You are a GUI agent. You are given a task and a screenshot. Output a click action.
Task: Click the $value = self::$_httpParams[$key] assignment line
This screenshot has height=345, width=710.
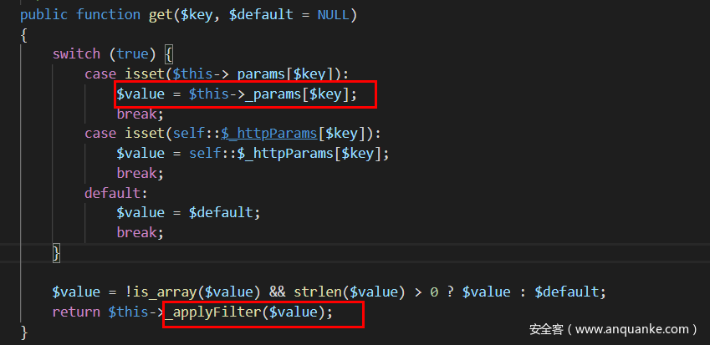click(x=253, y=153)
